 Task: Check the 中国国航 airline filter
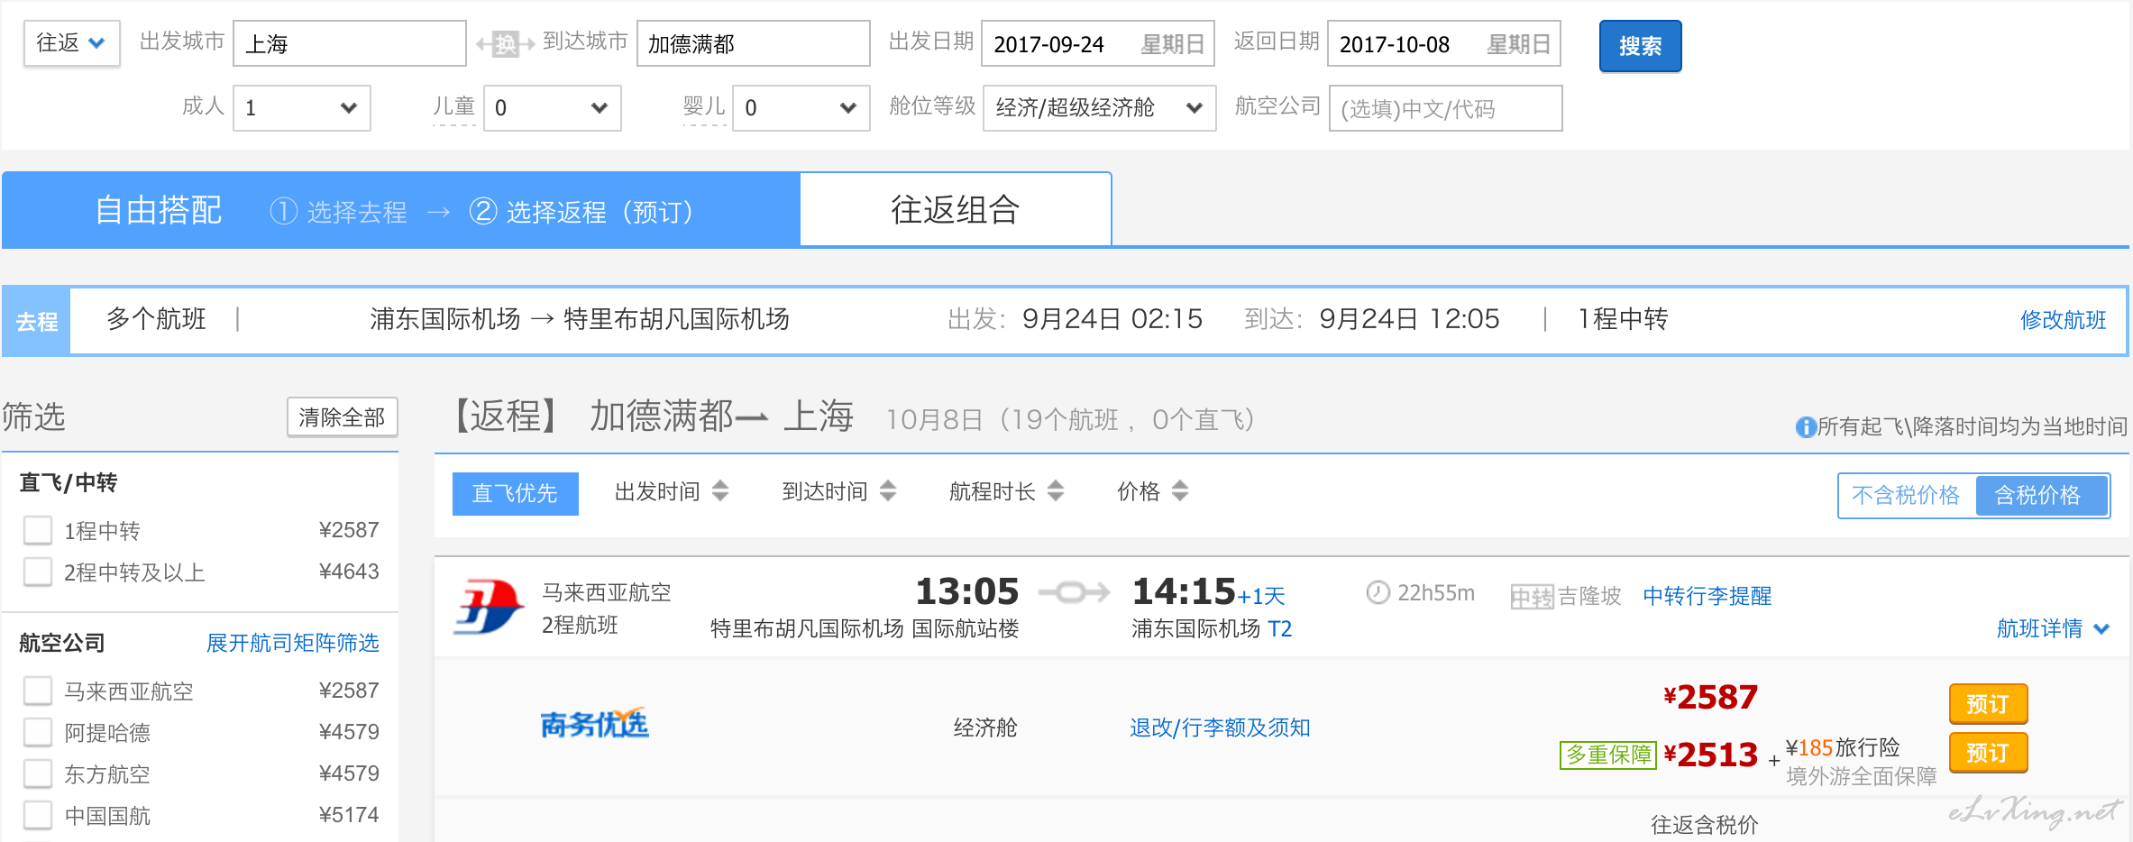coord(38,815)
